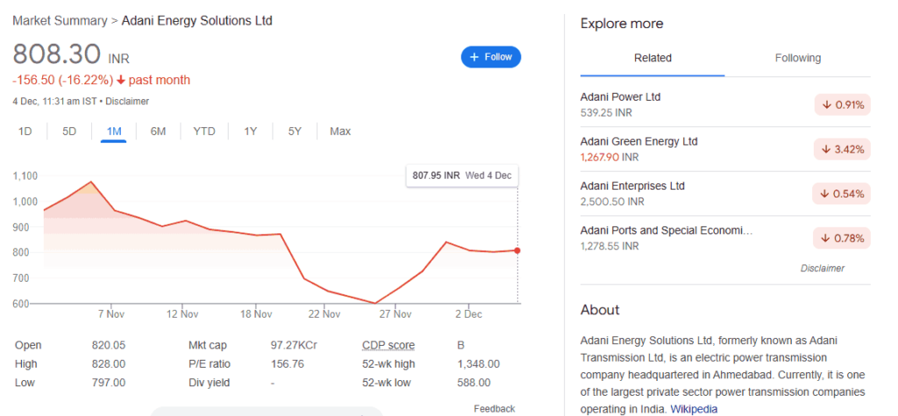
Task: Click the Open value 820.05
Action: (108, 346)
